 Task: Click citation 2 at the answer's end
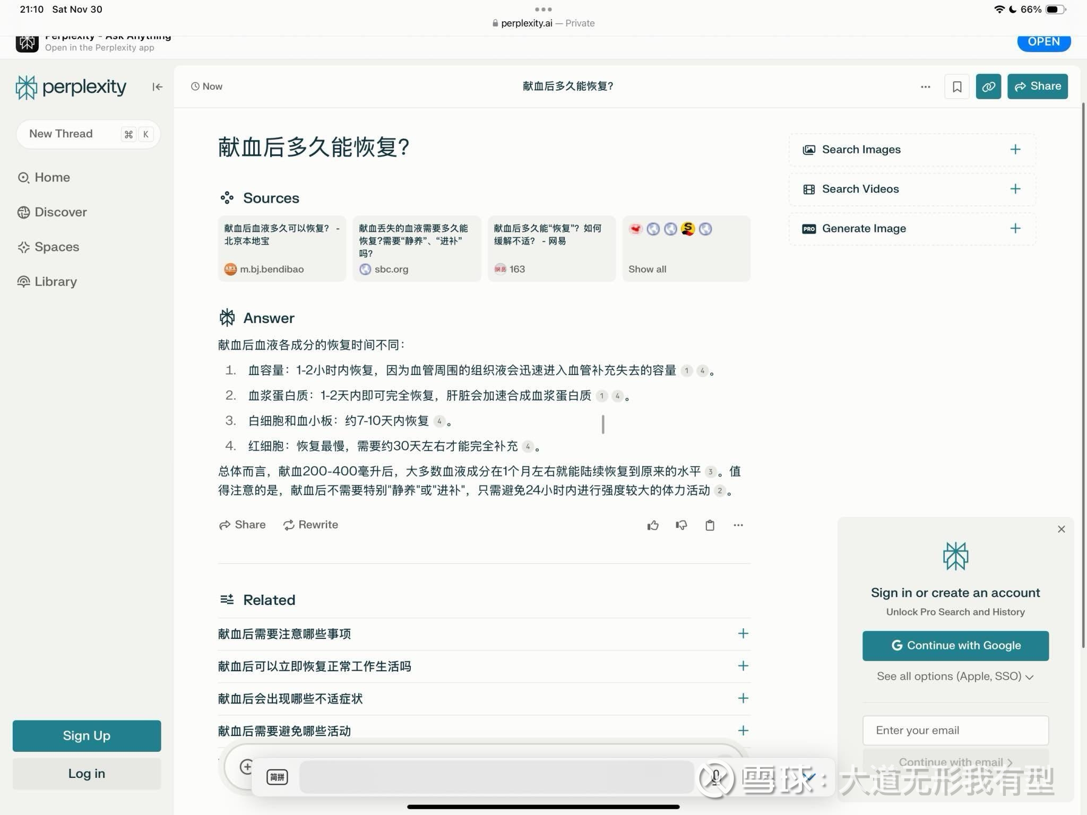coord(719,491)
